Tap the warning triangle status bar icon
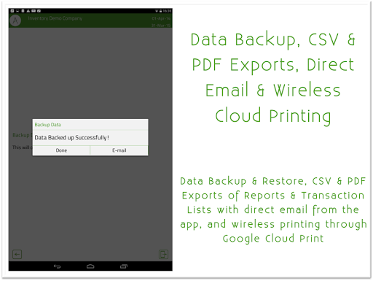The image size is (373, 281). (x=28, y=11)
